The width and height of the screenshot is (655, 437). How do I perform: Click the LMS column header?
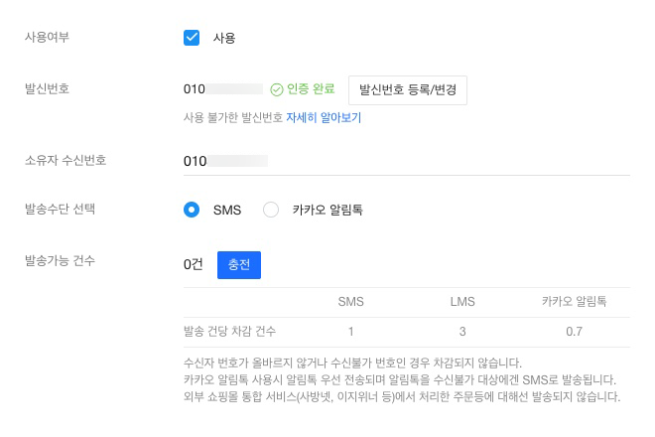tap(462, 300)
